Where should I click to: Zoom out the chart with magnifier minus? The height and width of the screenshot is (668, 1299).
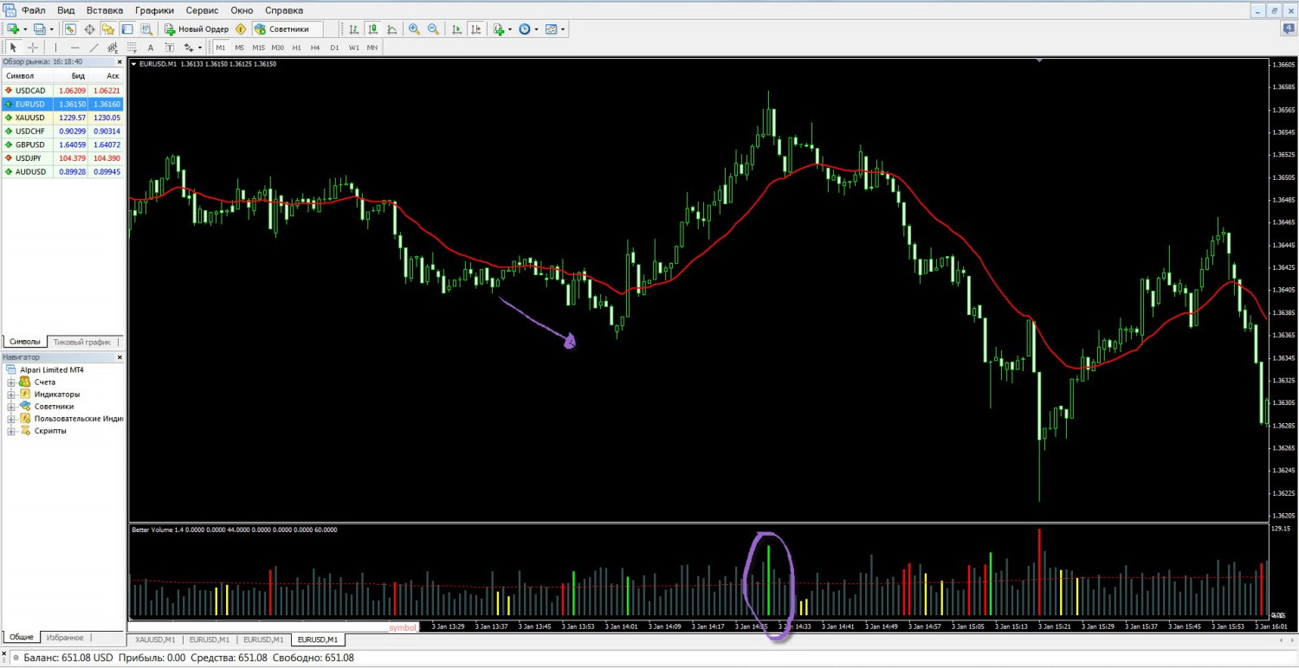pos(433,29)
